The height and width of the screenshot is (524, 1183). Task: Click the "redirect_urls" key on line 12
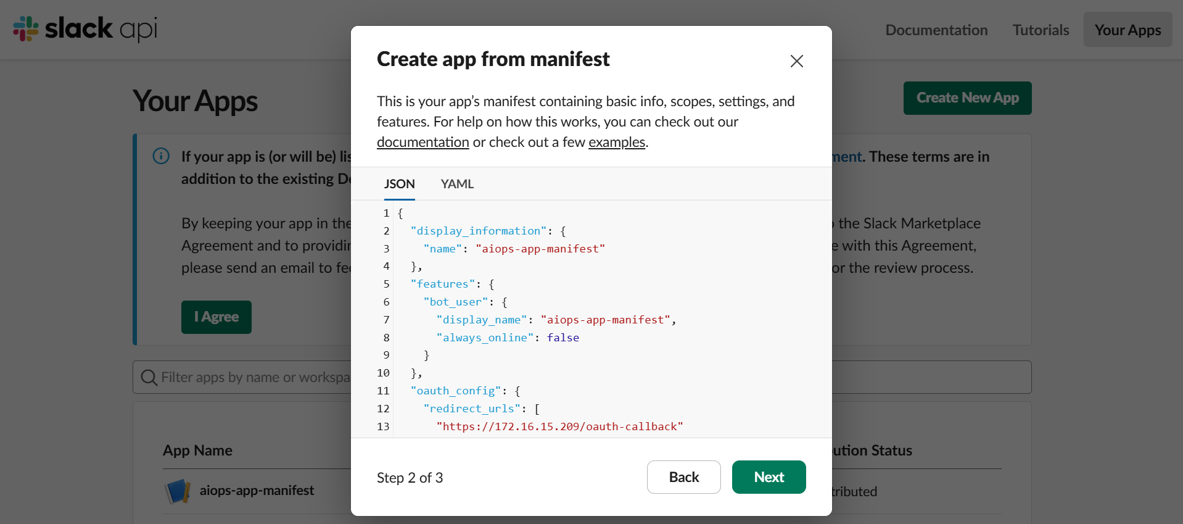click(472, 409)
